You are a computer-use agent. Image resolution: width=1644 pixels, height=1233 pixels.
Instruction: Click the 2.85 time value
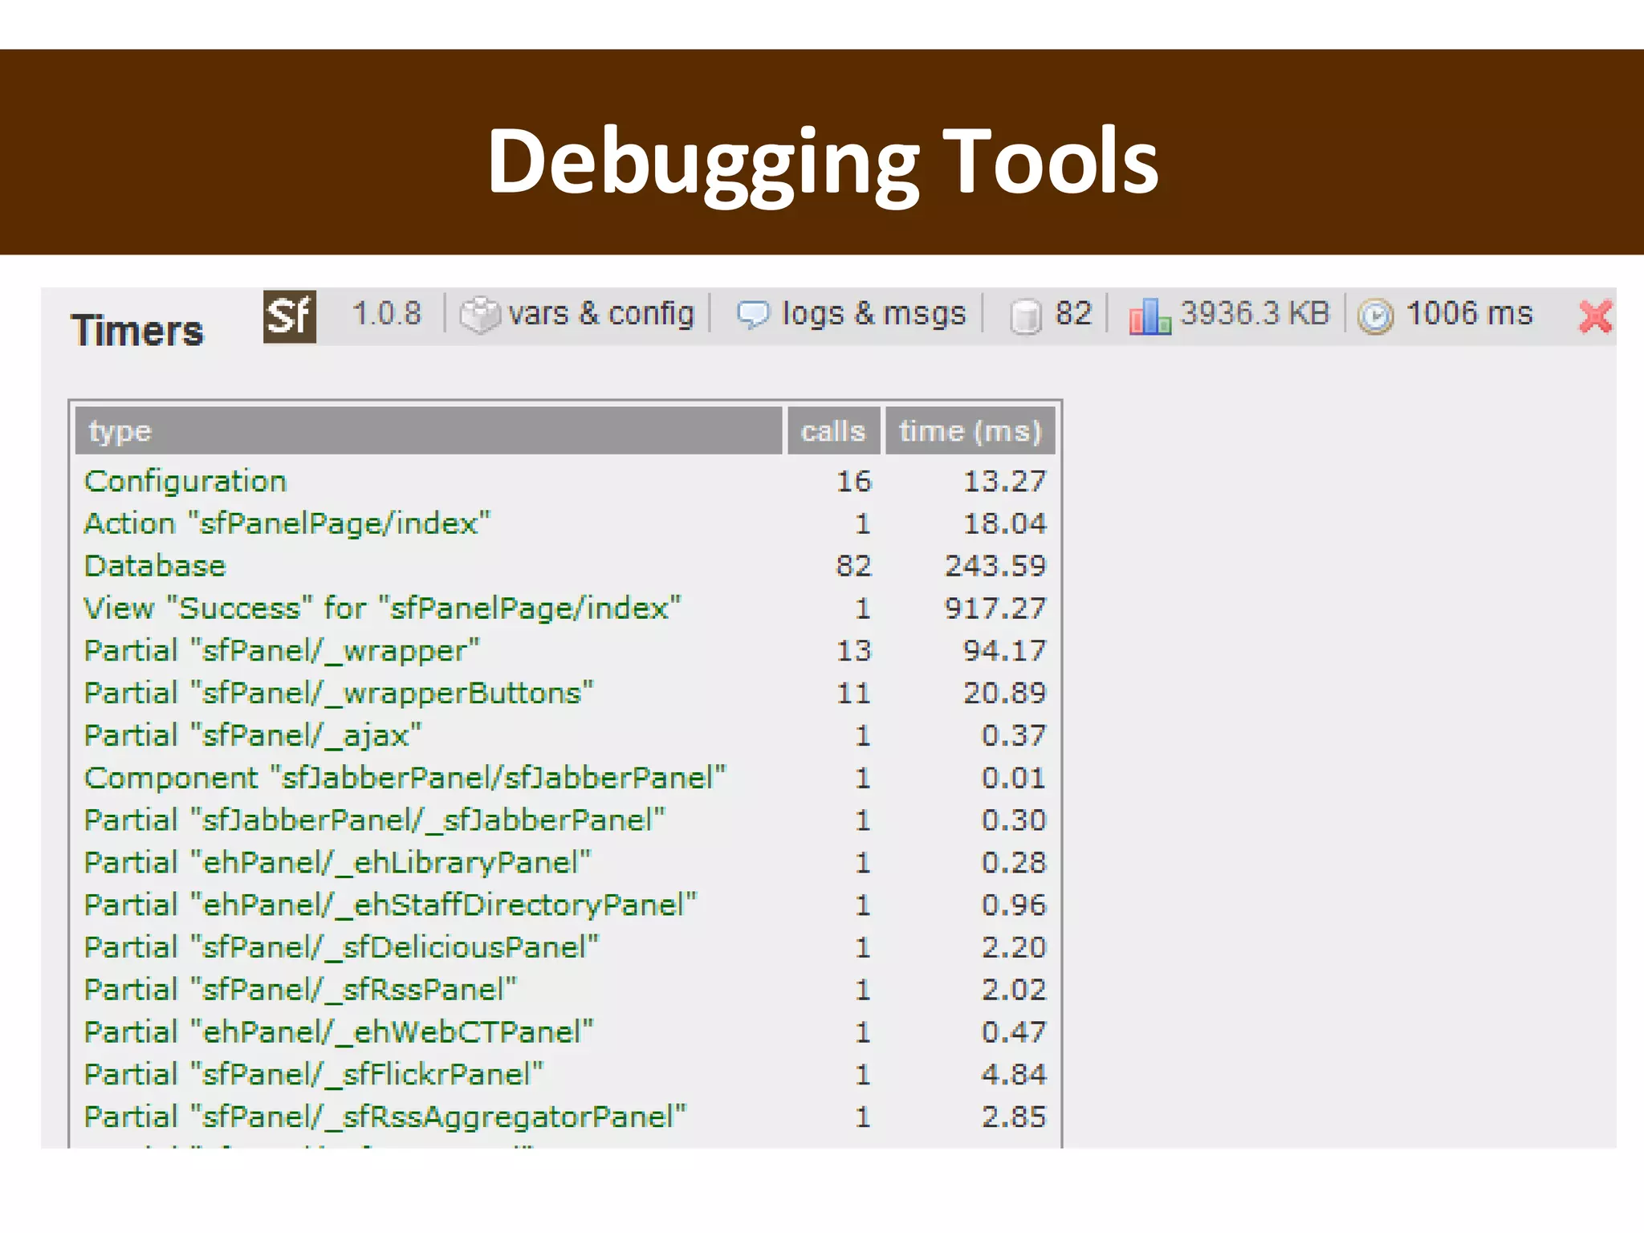point(1015,1117)
